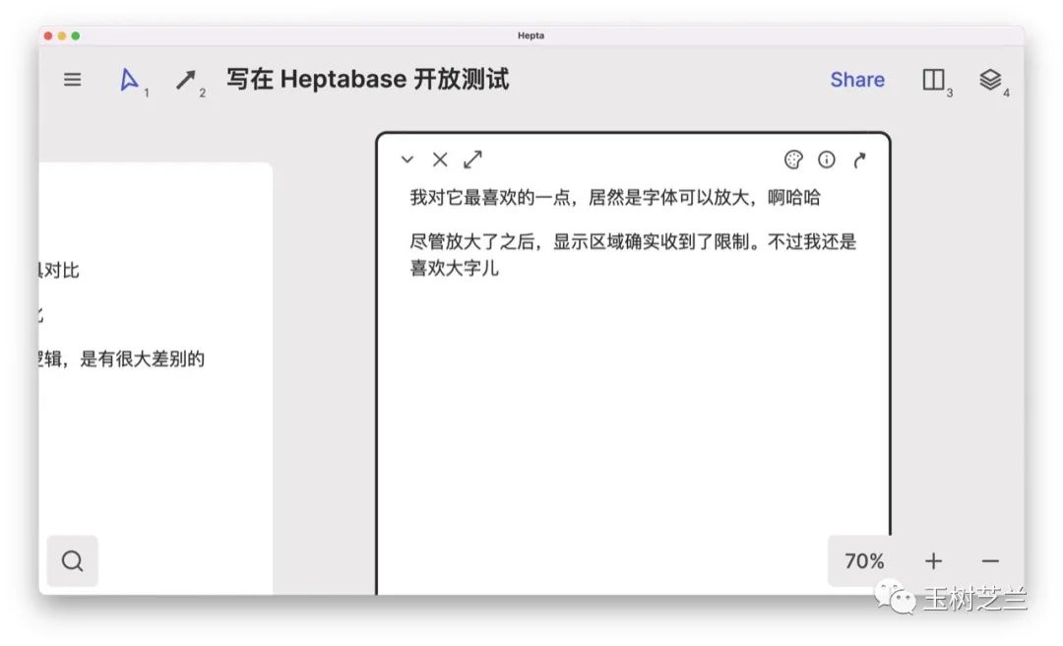Click left card text ending 对比
This screenshot has height=646, width=1063.
pos(60,270)
